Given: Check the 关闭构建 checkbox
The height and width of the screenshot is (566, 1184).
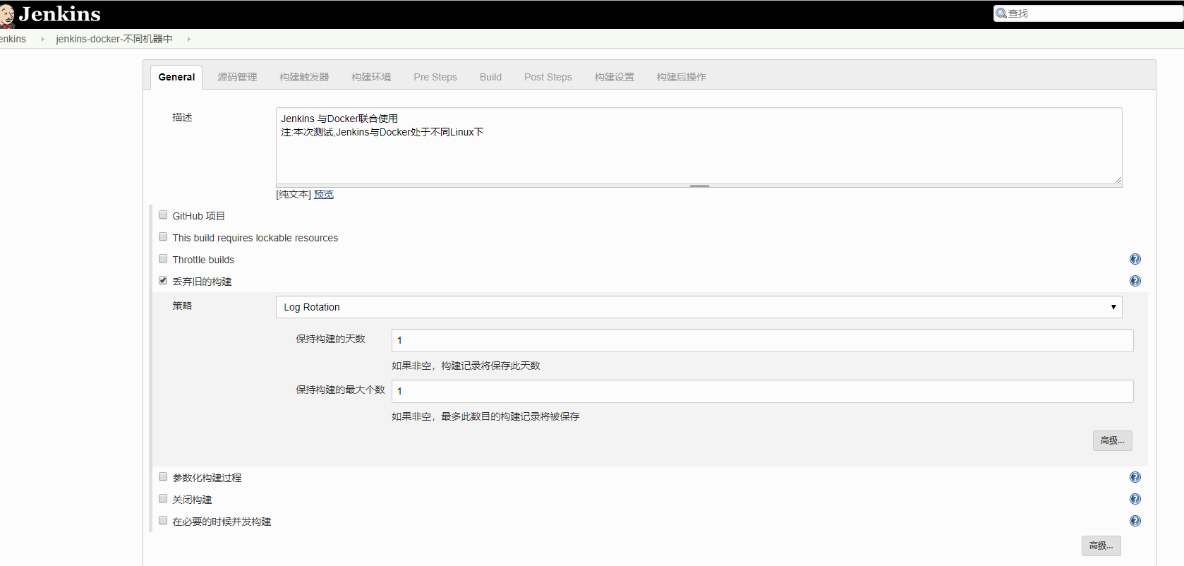Looking at the screenshot, I should click(163, 498).
